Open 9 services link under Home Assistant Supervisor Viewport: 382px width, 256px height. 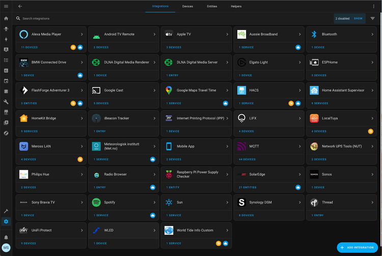click(x=320, y=104)
